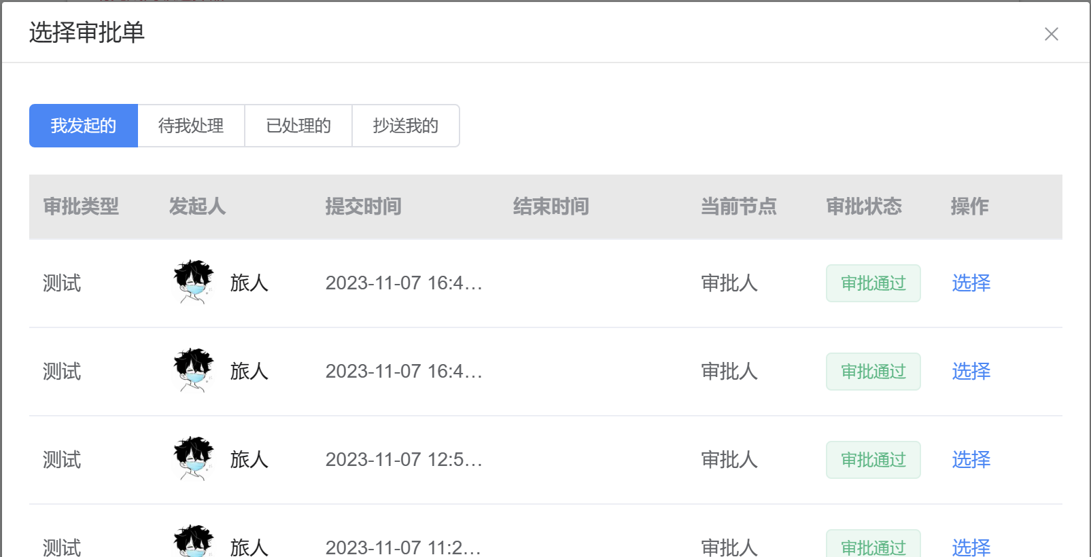
Task: Click 旅人 avatar in fourth row
Action: point(194,541)
